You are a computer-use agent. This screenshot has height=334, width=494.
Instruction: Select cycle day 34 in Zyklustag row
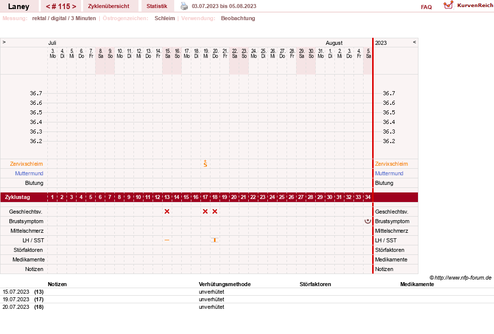(368, 197)
